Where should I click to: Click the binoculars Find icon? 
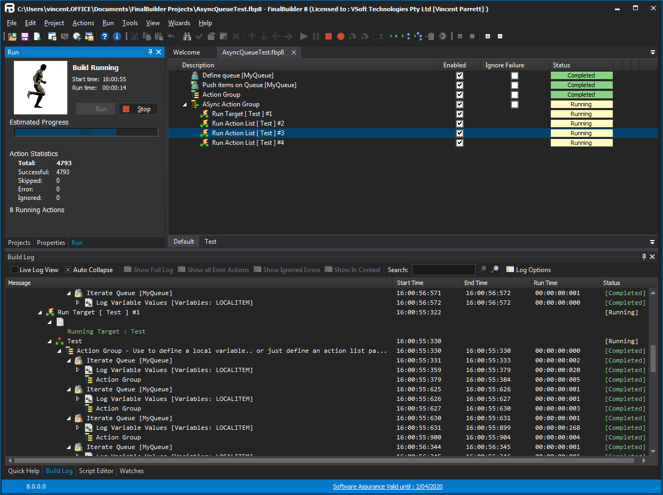187,36
